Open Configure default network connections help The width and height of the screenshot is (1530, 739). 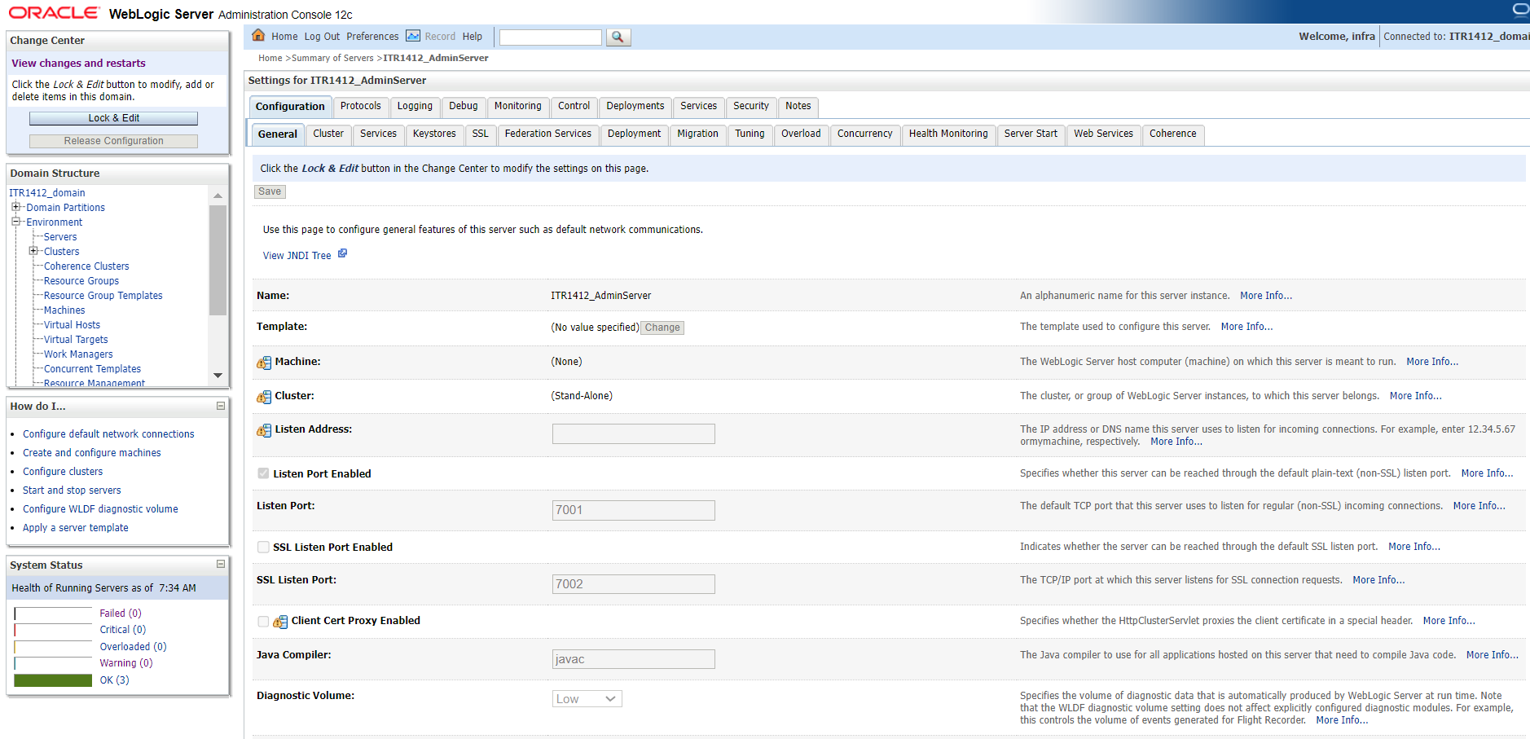[108, 434]
